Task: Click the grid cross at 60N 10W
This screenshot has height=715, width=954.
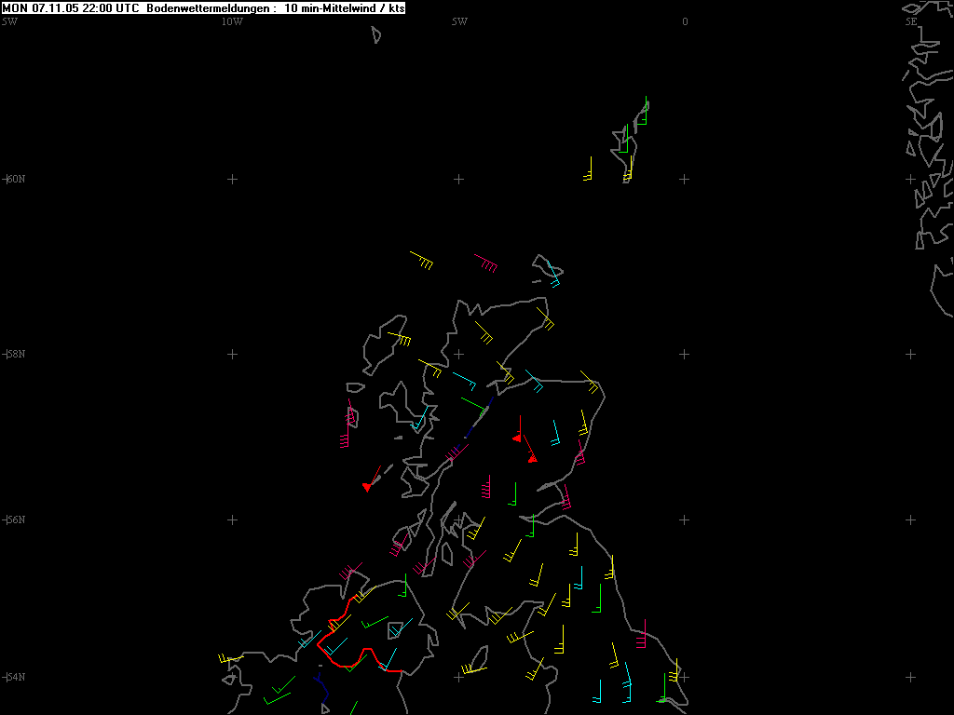Action: click(x=233, y=179)
